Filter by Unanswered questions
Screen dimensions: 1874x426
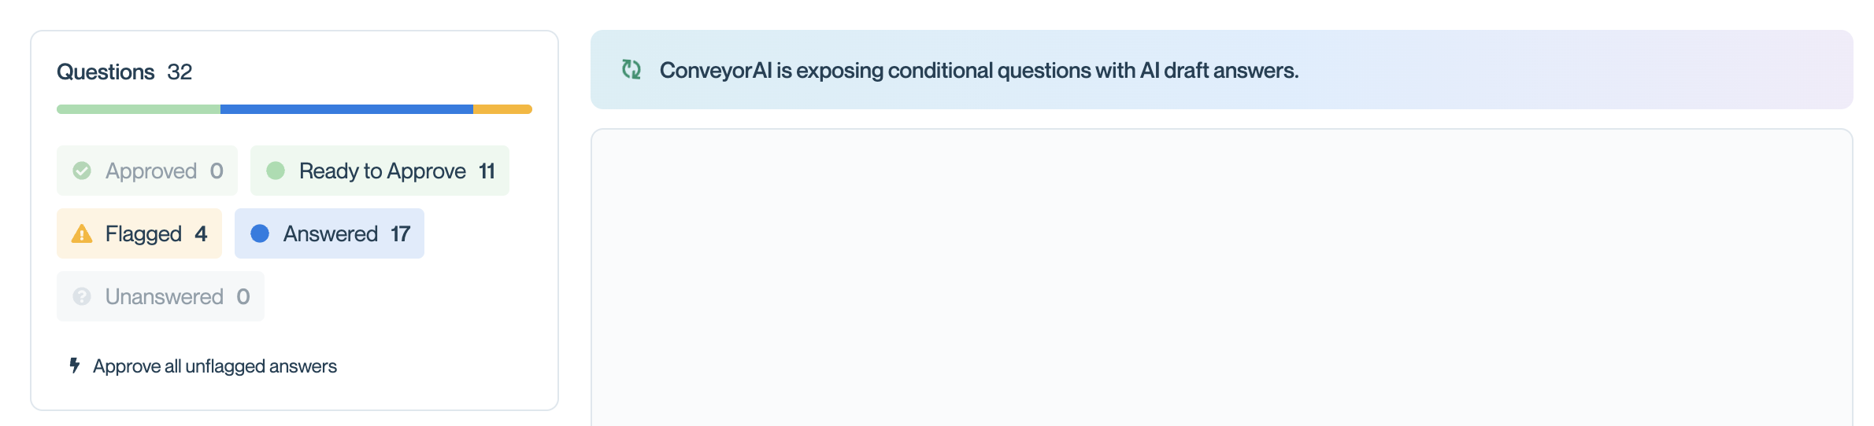coord(161,296)
